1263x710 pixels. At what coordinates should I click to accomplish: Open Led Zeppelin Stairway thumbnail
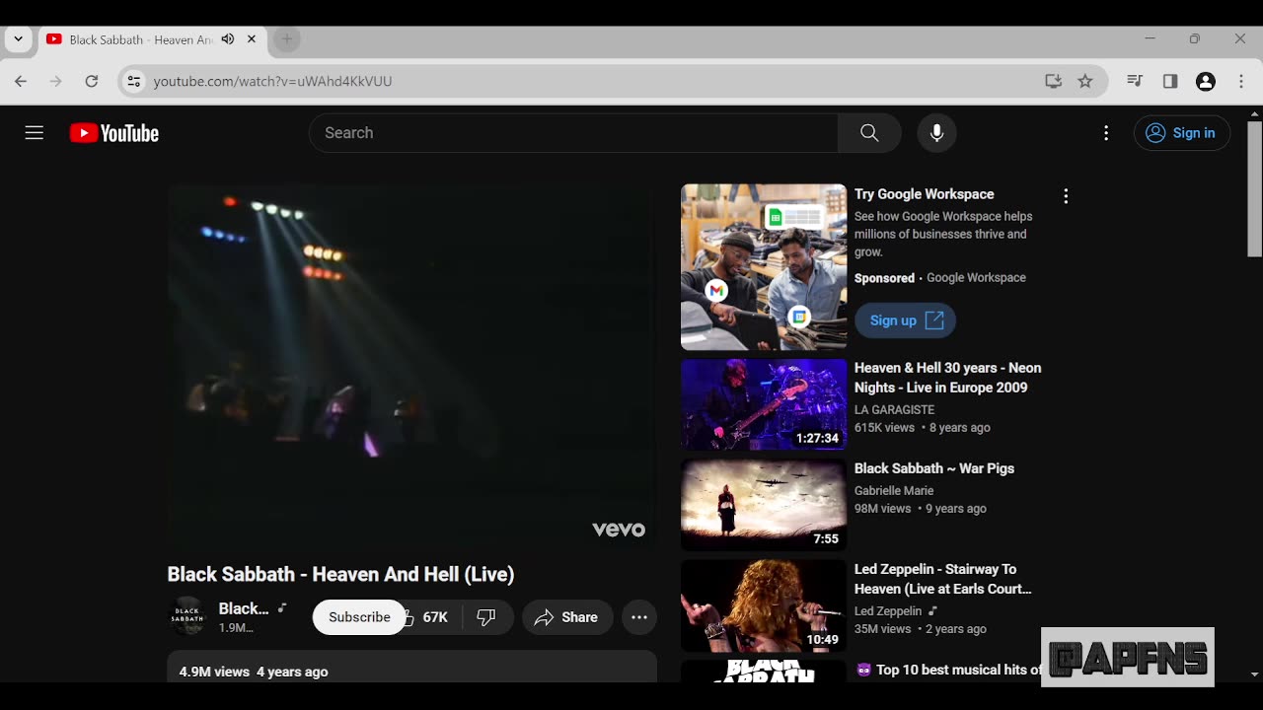(764, 606)
